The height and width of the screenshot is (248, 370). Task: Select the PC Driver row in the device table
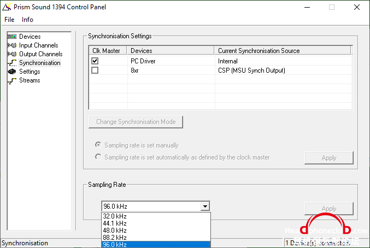(x=221, y=61)
